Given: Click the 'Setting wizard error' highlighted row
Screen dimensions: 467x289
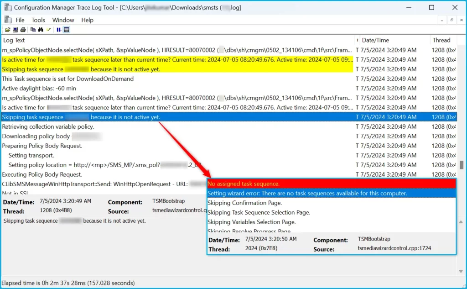Looking at the screenshot, I should [332, 193].
